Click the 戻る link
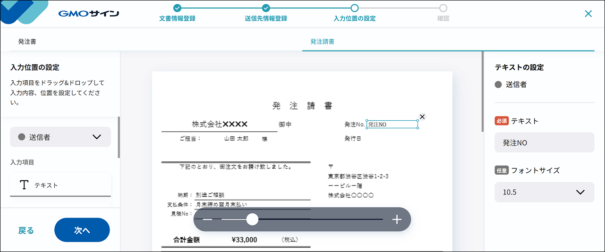The height and width of the screenshot is (252, 605). [x=26, y=230]
